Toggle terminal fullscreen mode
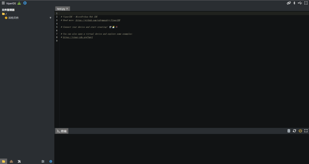This screenshot has height=164, width=309. (306, 131)
